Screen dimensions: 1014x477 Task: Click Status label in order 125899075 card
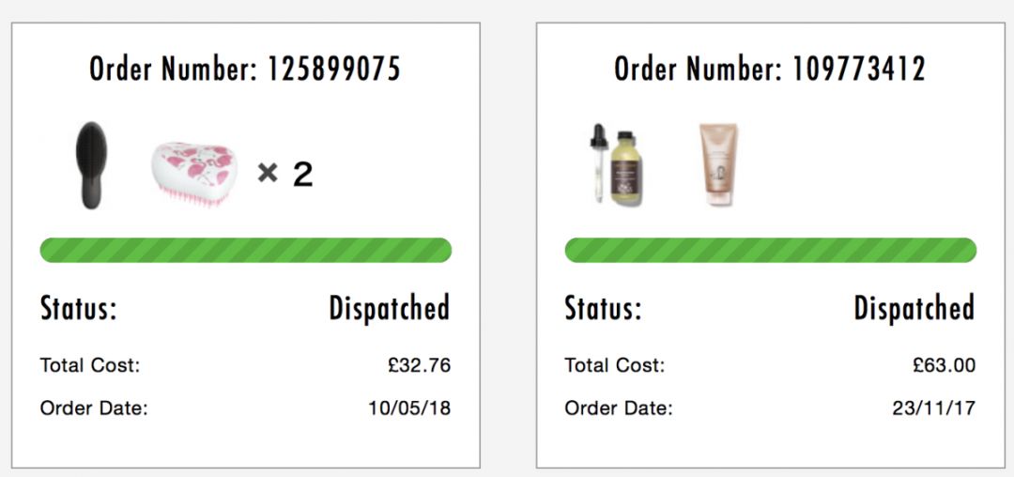click(79, 308)
